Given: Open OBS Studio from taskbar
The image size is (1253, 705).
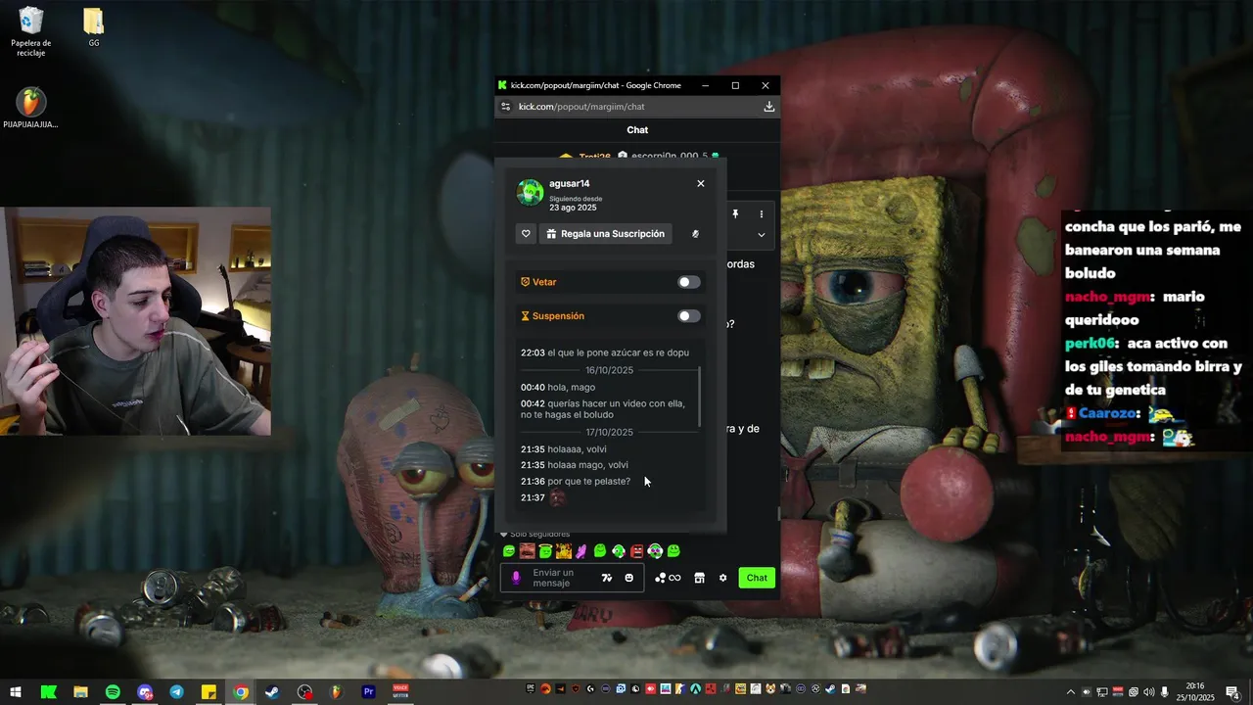Looking at the screenshot, I should (305, 691).
